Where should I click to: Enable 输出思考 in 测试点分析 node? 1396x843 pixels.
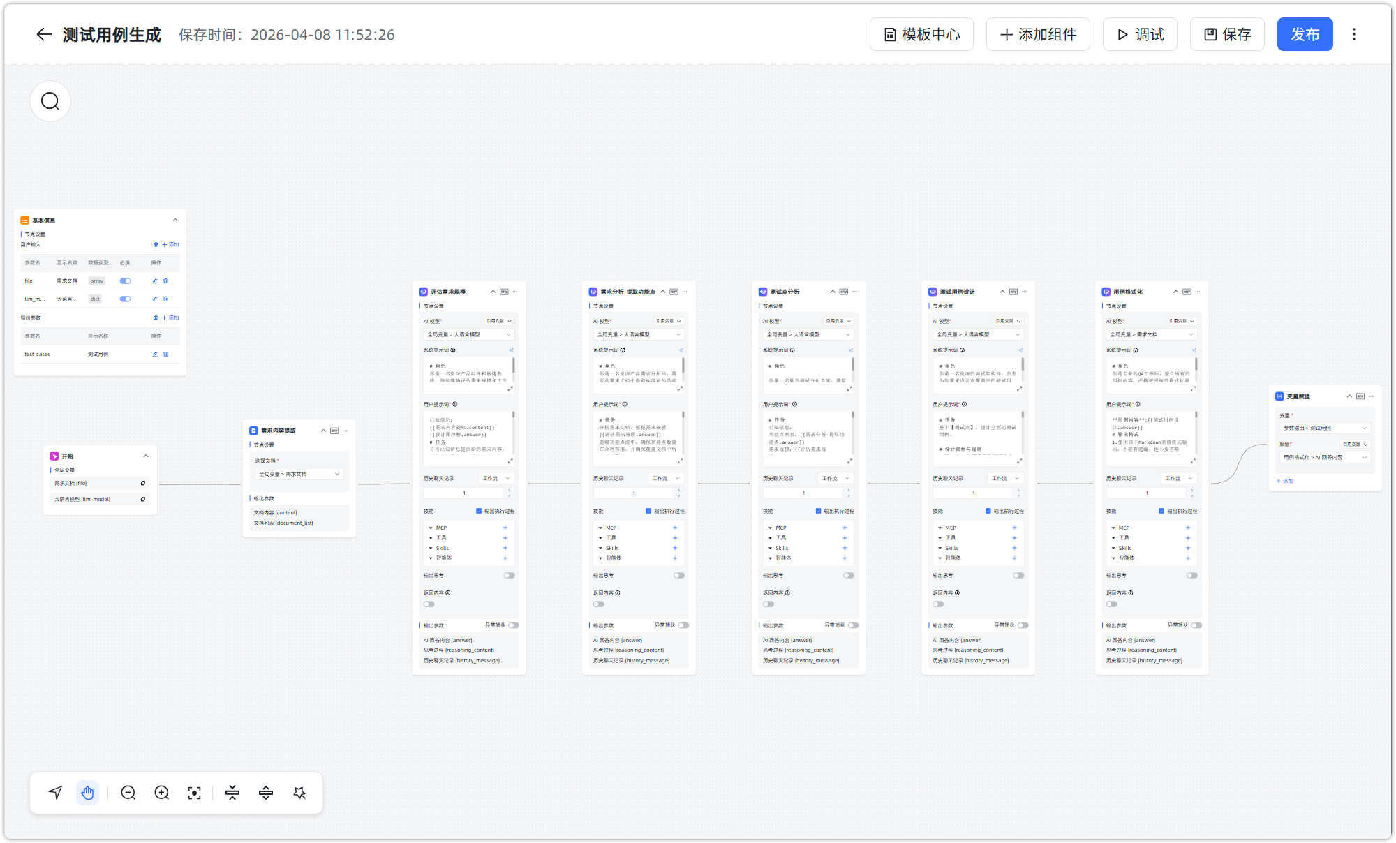click(x=849, y=576)
